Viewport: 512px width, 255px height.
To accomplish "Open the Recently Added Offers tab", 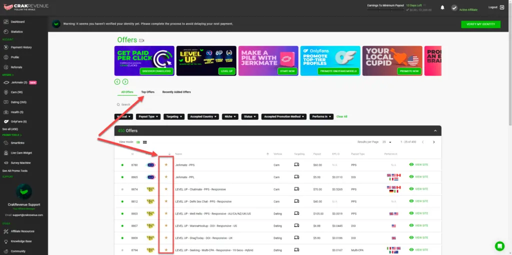I will (176, 92).
